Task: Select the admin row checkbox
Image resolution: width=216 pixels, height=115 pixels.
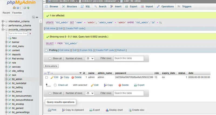Action: [x=46, y=77]
